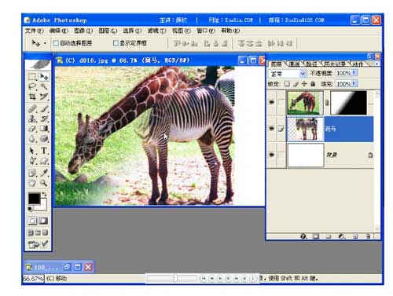Screen dimensions: 393x296
Task: Switch foreground and background colors
Action: coord(45,194)
